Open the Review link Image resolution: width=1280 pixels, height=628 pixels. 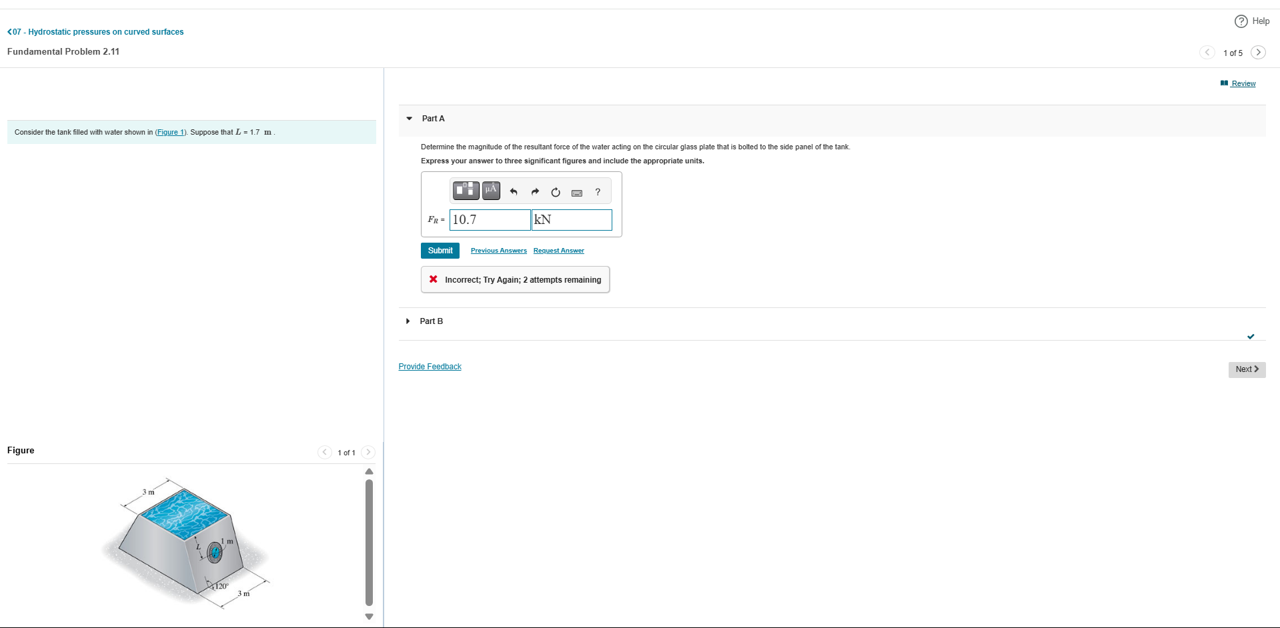[1238, 83]
